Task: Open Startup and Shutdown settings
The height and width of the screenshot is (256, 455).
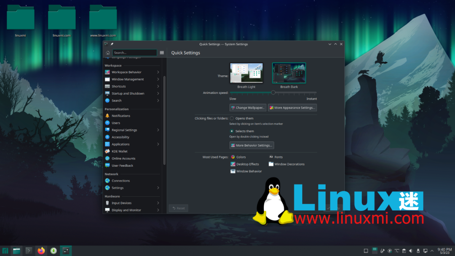Action: point(132,93)
